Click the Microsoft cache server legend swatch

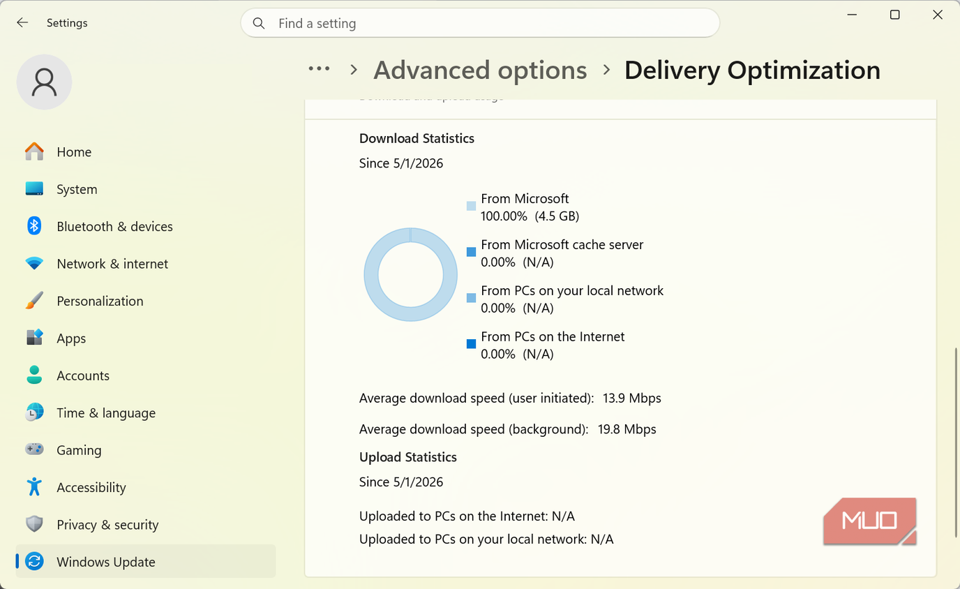tap(472, 252)
